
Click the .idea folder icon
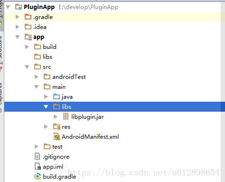pyautogui.click(x=28, y=27)
